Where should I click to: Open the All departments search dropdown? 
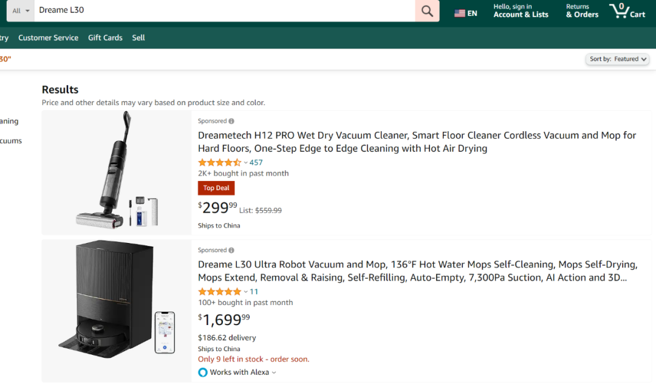(x=21, y=11)
